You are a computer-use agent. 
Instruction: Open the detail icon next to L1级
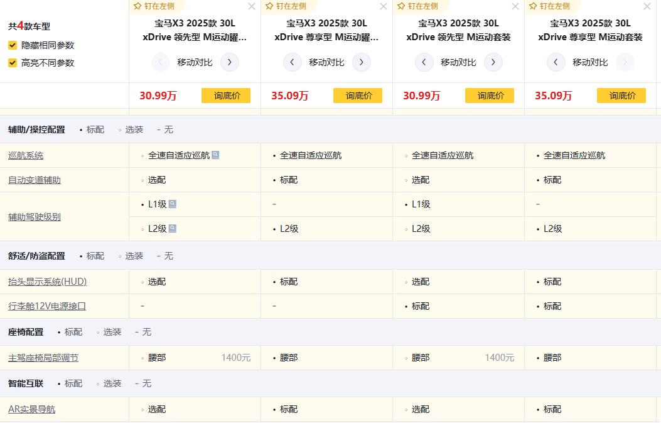click(x=173, y=204)
